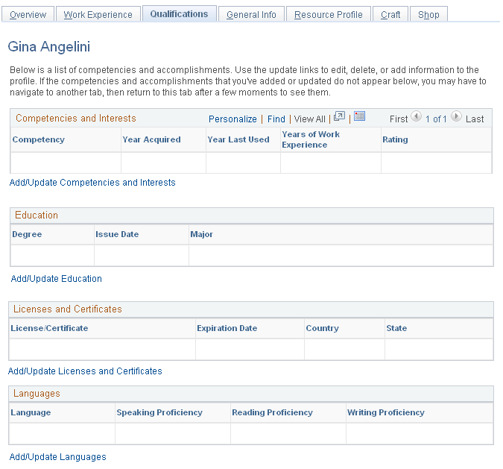Sort by the Competency column header
This screenshot has width=503, height=469.
coord(39,139)
